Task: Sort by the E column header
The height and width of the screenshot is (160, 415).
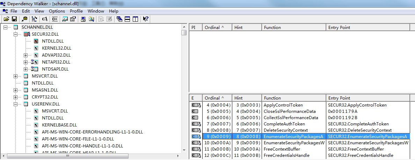Action: 196,98
